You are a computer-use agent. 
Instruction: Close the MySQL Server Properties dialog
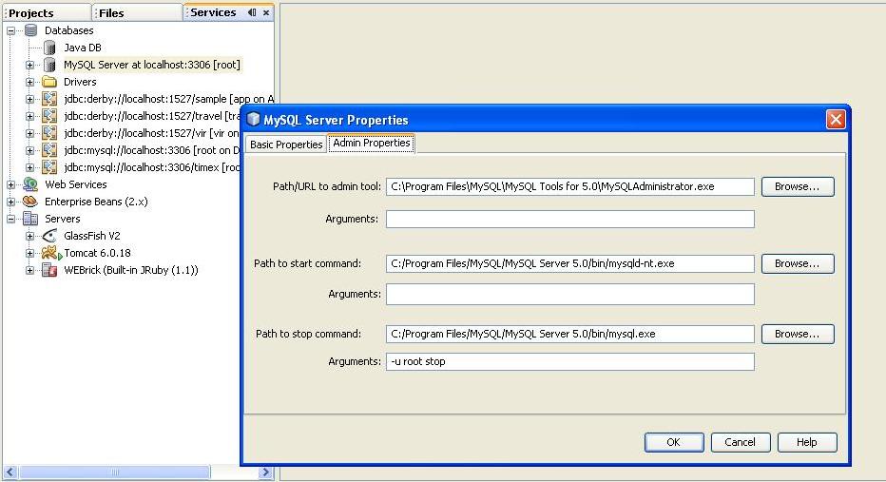click(836, 119)
